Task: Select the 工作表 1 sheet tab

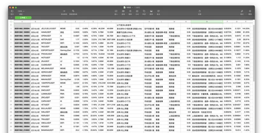Action: click(23, 18)
